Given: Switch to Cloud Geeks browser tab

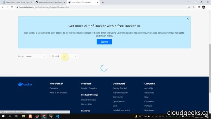Looking at the screenshot, I should [17, 2].
